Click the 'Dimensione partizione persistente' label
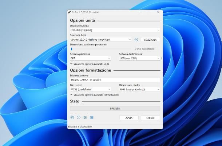Image resolution: width=222 pixels, height=146 pixels. point(88,45)
